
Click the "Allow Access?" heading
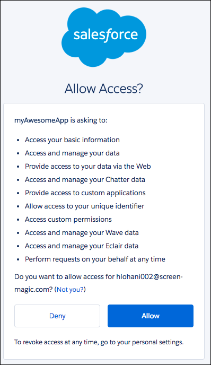[104, 89]
